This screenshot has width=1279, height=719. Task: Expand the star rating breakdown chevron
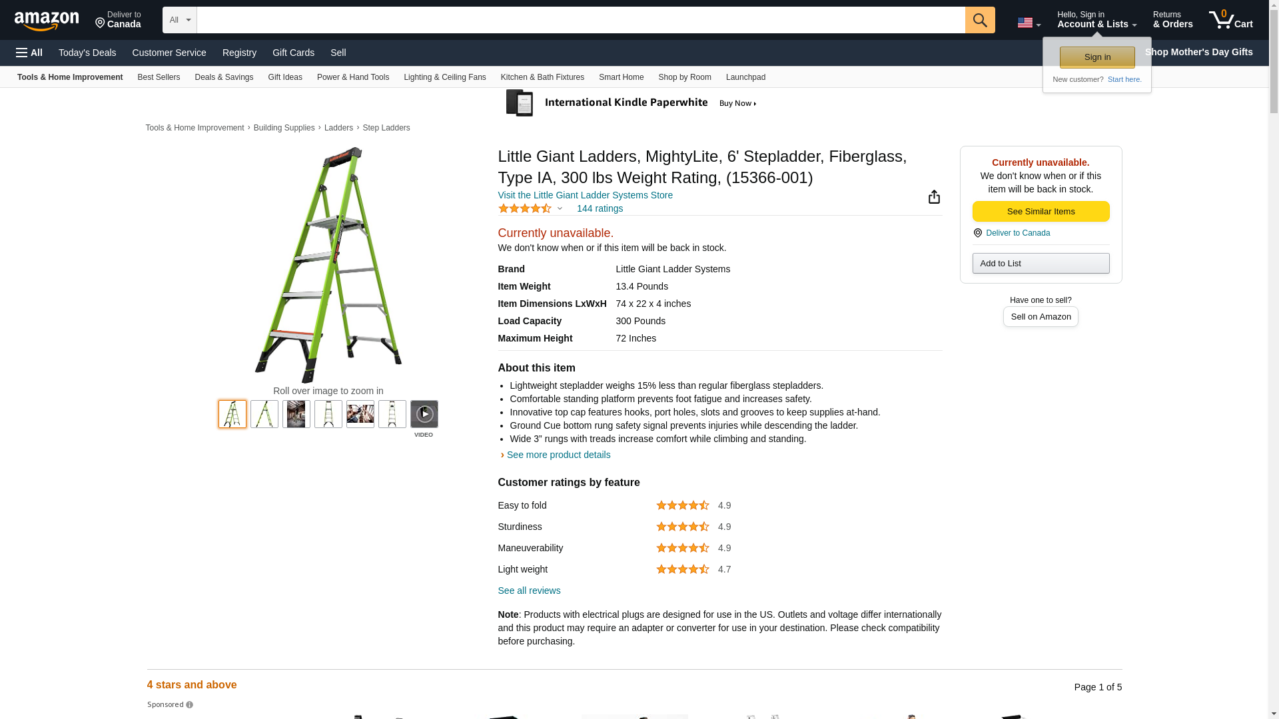click(560, 209)
